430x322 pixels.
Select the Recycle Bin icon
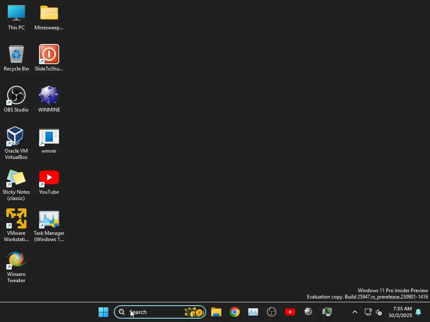point(16,58)
